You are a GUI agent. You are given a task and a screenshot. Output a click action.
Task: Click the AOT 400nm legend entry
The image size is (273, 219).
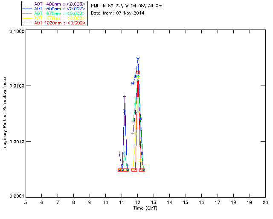pos(54,4)
